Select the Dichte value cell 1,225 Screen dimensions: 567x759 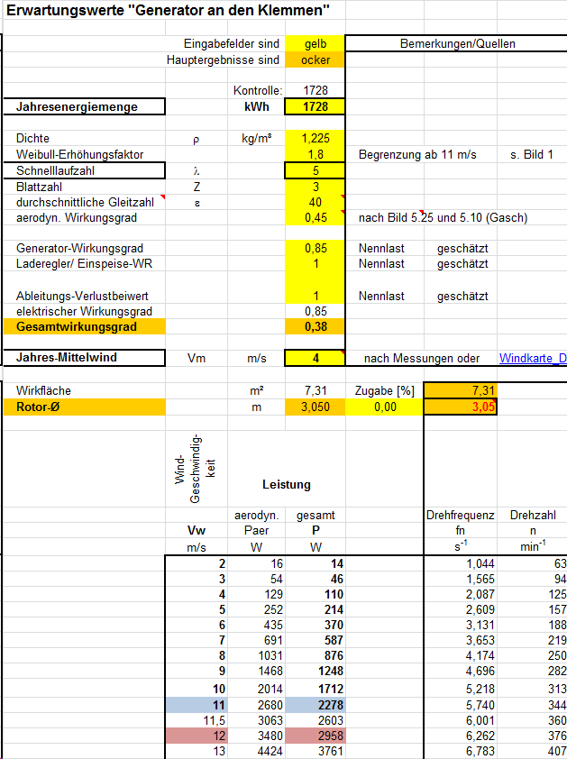315,139
